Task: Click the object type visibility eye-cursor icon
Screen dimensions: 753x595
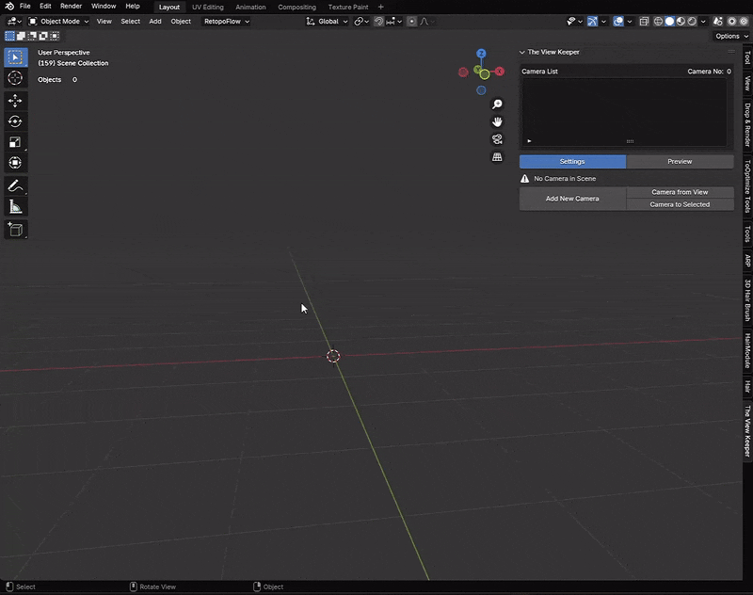Action: tap(574, 21)
